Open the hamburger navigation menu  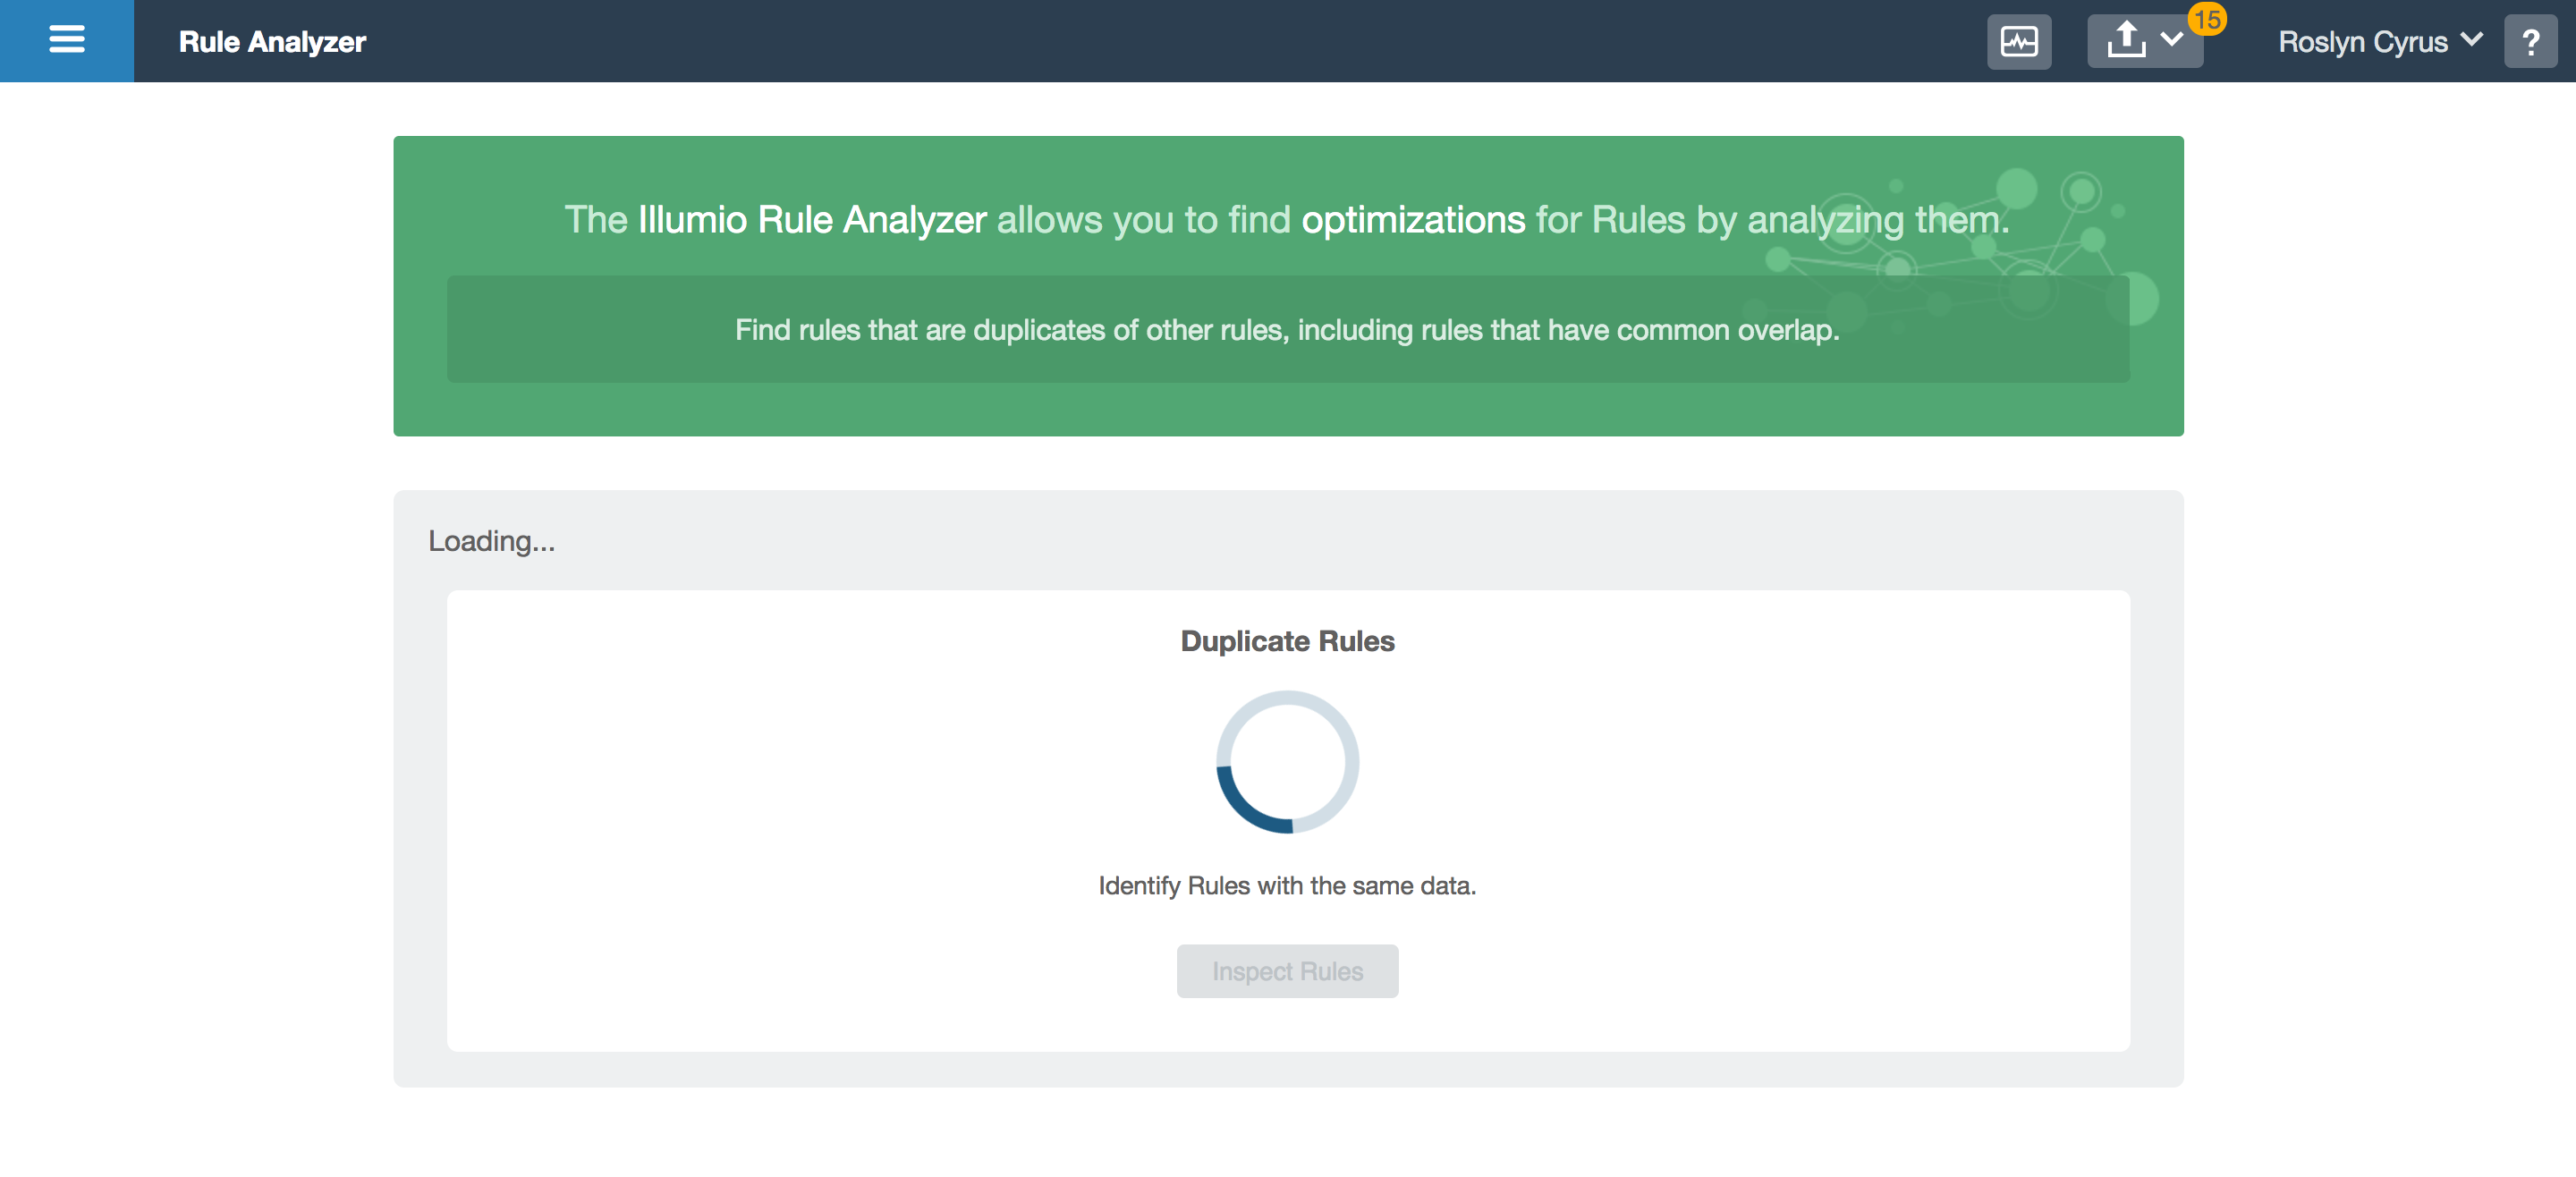point(67,41)
